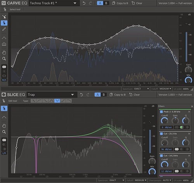Screen dimensions: 194x183
Task: Toggle the Peak 3.39 kHz filter enable box
Action: (161, 112)
